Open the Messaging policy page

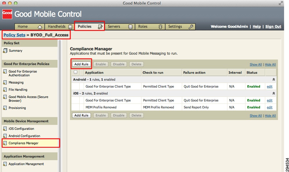[16, 82]
